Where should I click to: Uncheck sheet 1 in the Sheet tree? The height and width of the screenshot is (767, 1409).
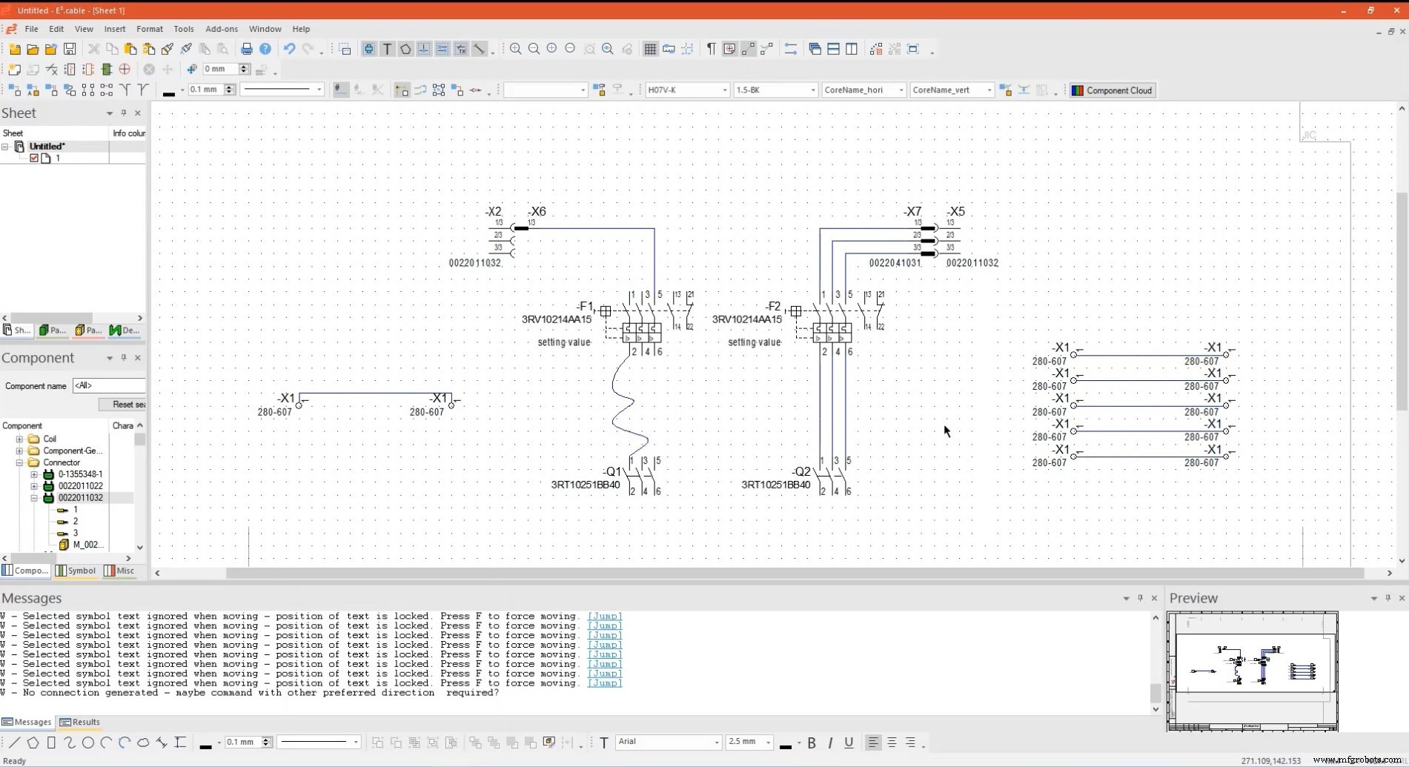click(x=34, y=158)
